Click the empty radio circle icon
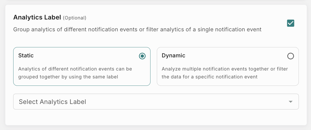311x130 pixels. click(x=290, y=56)
